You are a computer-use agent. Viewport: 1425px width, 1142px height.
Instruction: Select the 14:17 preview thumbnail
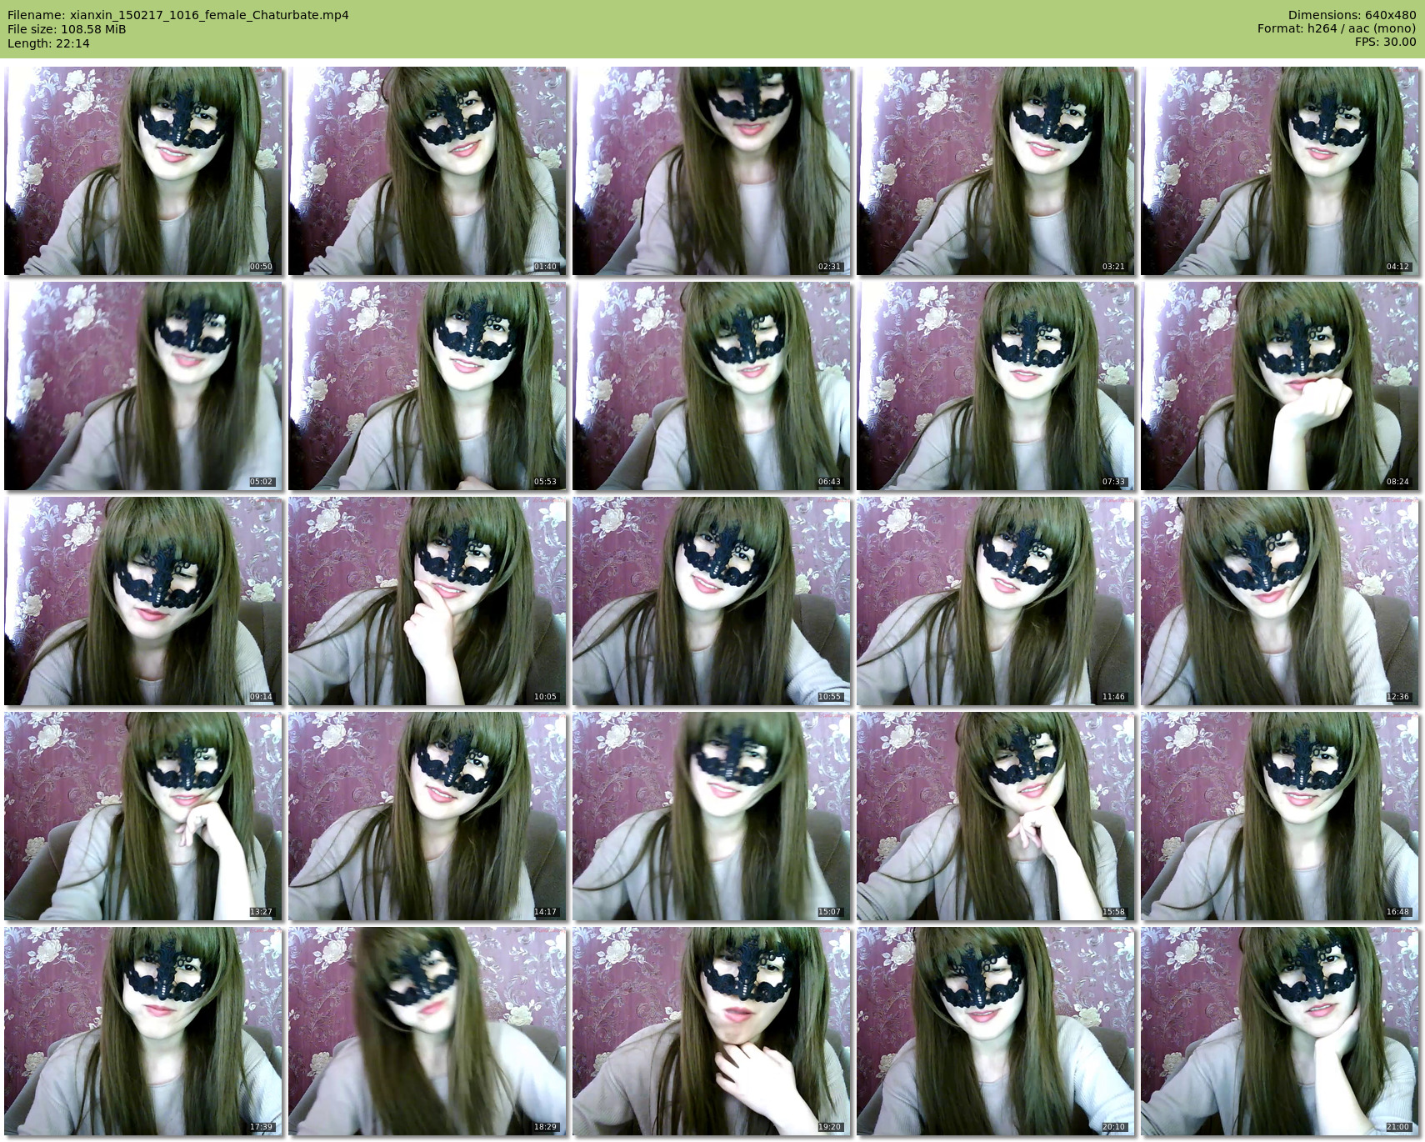click(x=427, y=816)
